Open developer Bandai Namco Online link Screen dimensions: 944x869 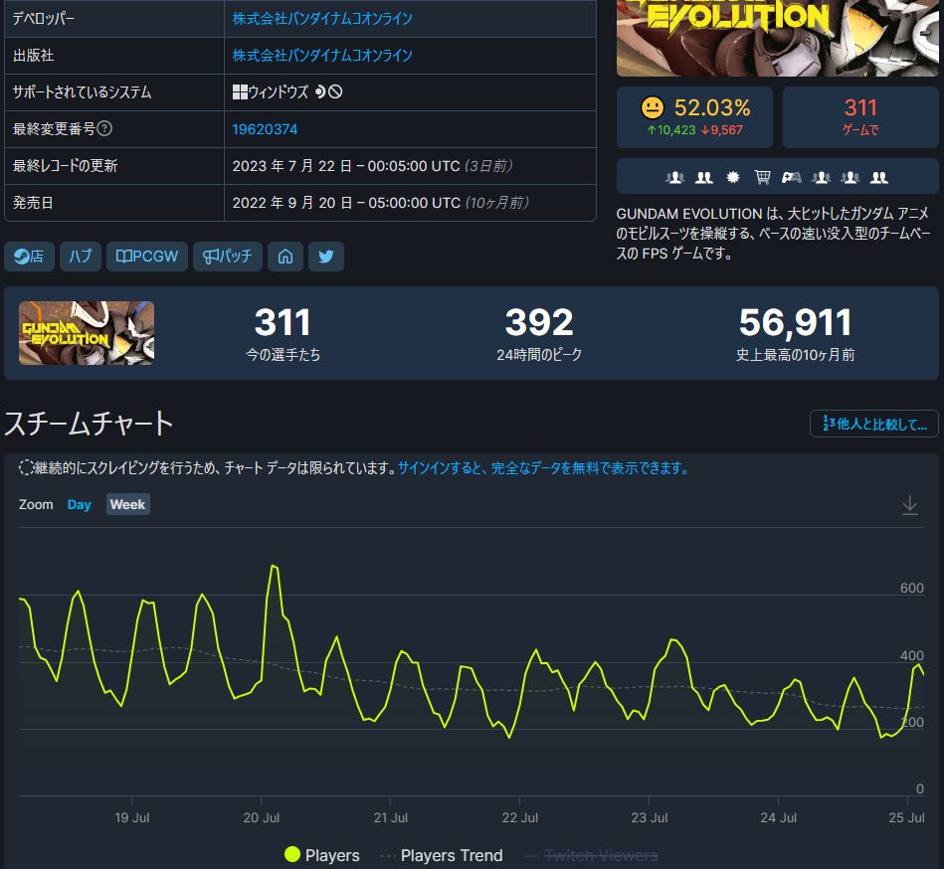point(322,19)
